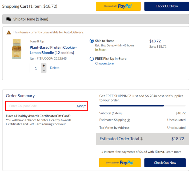Viewport: 192px width, 172px height.
Task: Click the Estimated Shipping info icon
Action: click(128, 120)
